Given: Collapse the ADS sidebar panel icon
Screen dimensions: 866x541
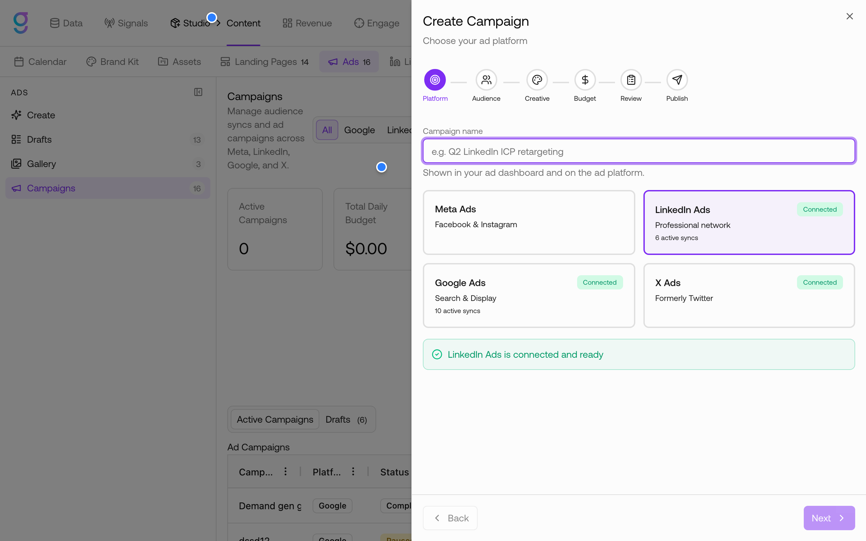Looking at the screenshot, I should 198,92.
